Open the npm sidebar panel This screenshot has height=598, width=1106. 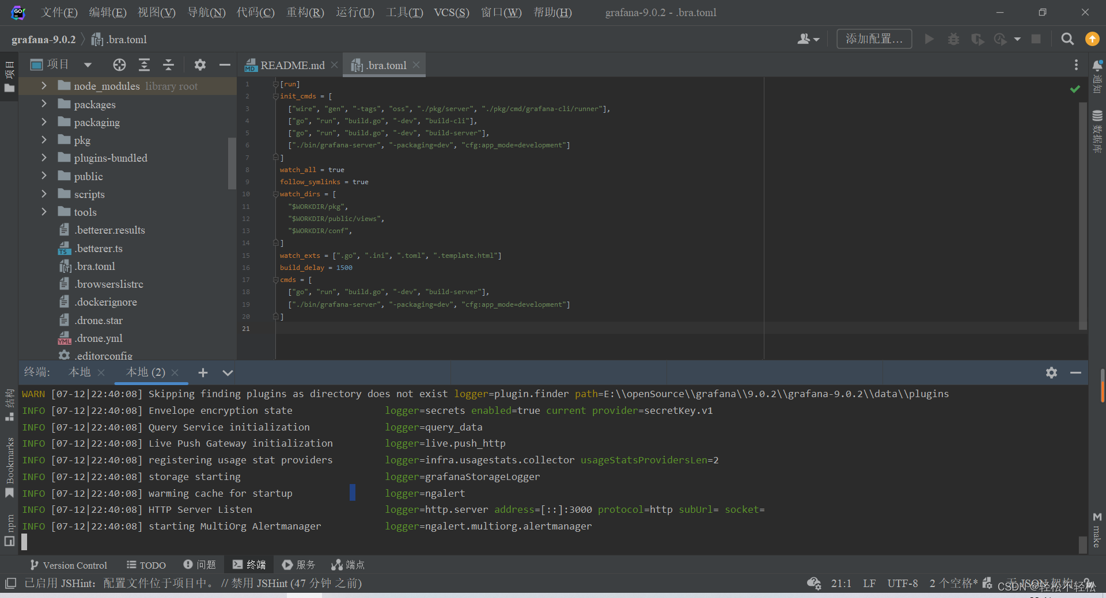click(9, 530)
